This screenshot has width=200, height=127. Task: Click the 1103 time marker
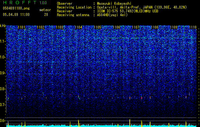coord(59,27)
